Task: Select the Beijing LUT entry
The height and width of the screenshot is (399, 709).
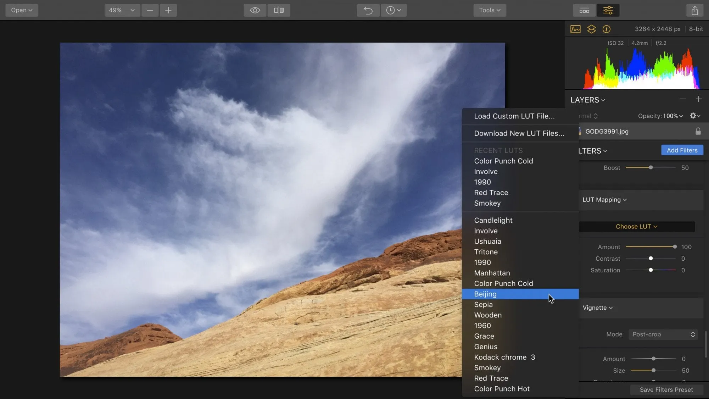Action: 485,294
